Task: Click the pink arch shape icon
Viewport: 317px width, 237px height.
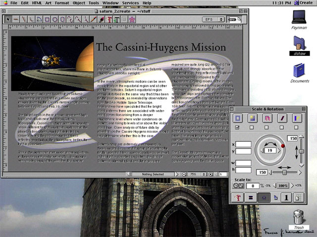Action: coord(267,118)
